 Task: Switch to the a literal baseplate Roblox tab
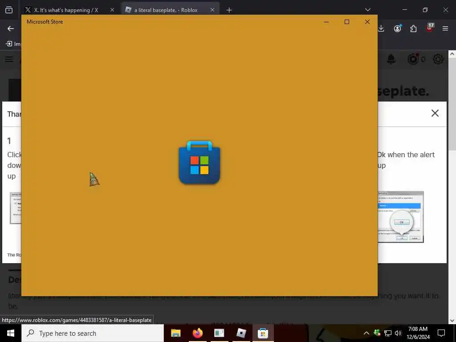click(x=170, y=10)
